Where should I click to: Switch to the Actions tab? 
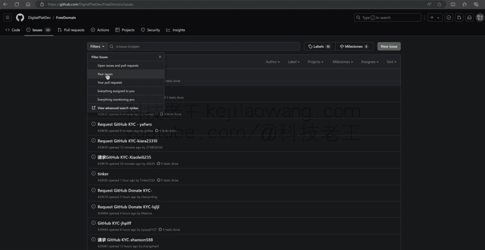(100, 30)
